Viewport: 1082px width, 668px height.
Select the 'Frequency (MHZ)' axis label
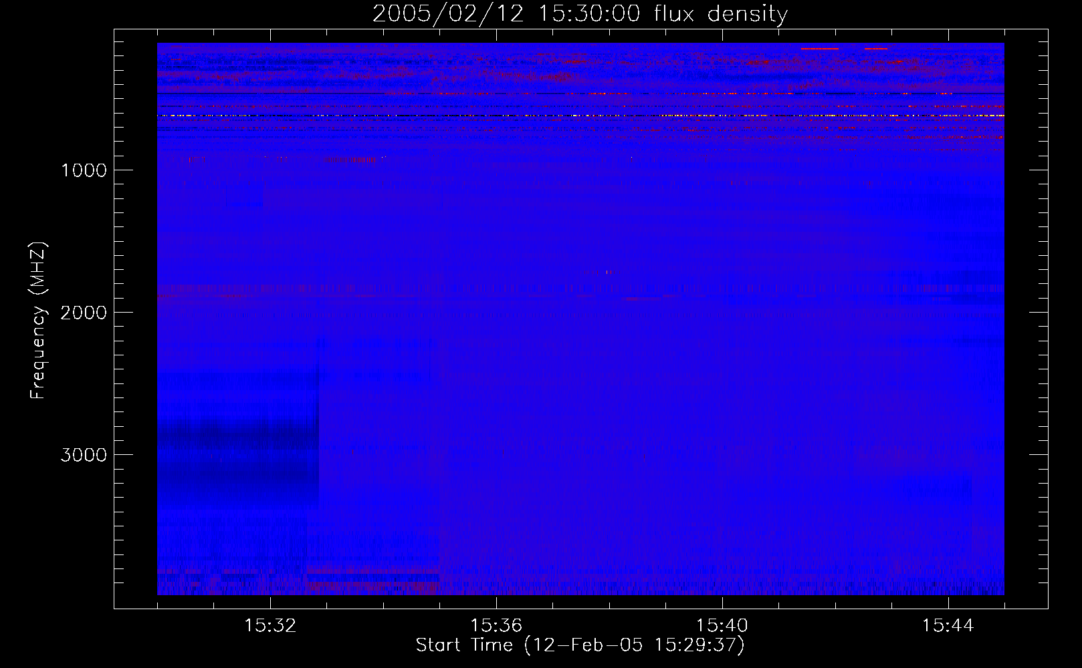39,321
